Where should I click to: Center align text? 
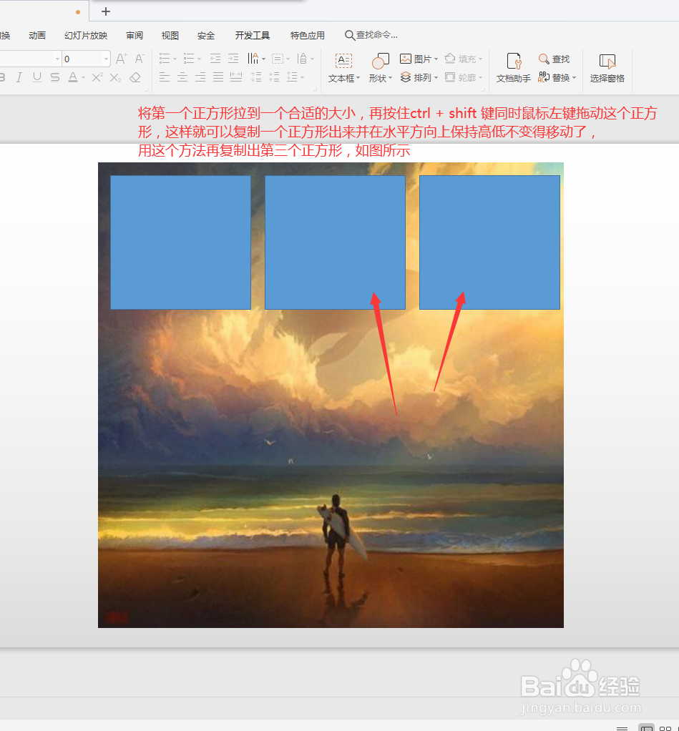[182, 77]
